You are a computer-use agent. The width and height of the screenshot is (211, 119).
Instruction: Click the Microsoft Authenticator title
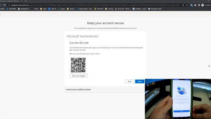point(82,36)
